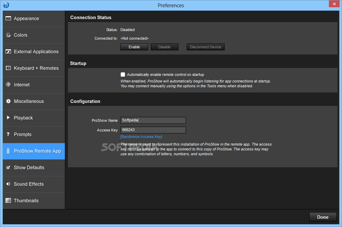342x227 pixels.
Task: Open the ProShow Remote App phone icon
Action: (x=8, y=151)
